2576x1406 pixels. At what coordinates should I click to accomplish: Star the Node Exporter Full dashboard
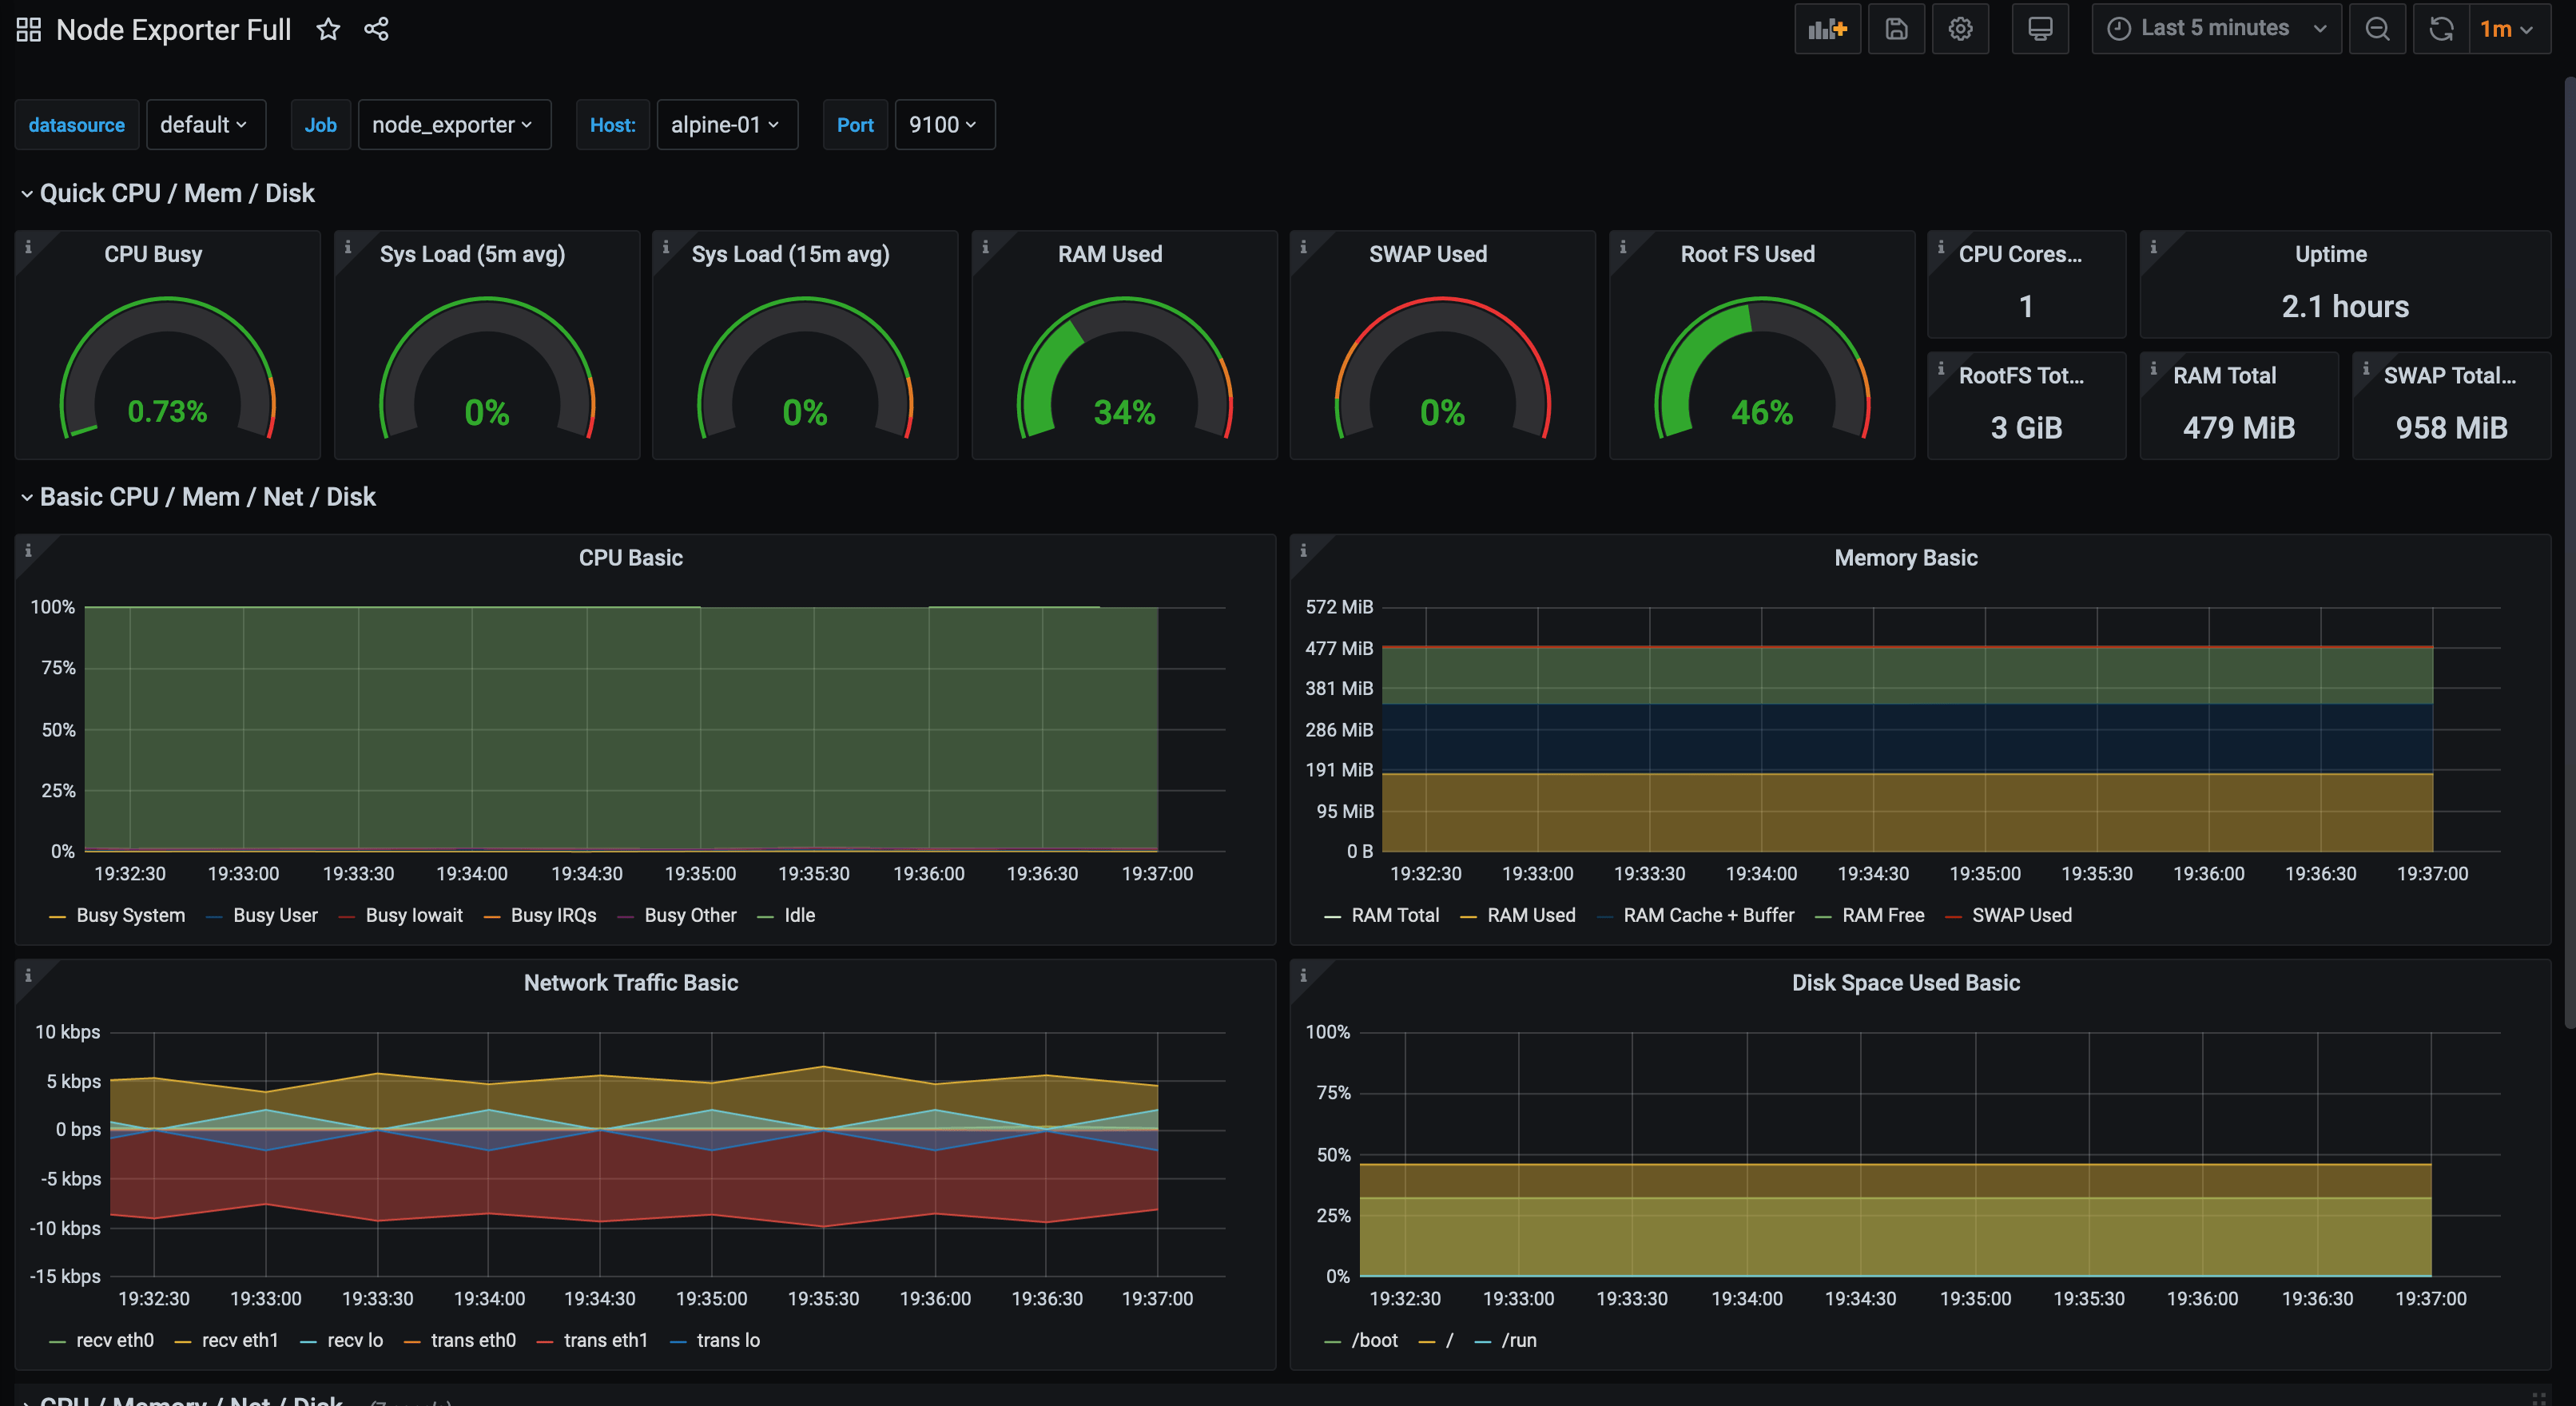tap(328, 28)
